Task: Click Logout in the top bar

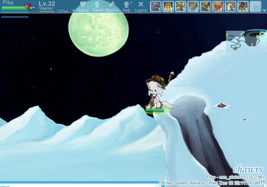Action: click(141, 6)
